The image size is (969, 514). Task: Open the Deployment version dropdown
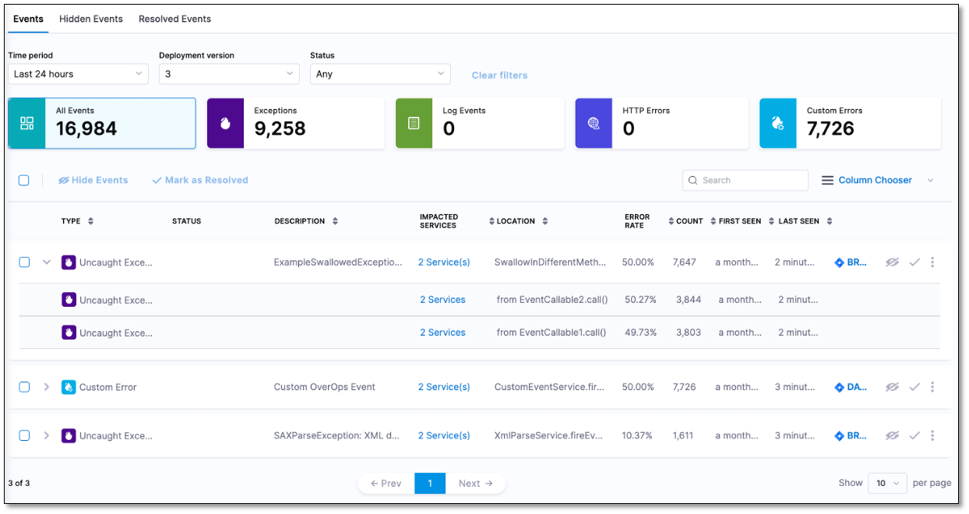[229, 74]
